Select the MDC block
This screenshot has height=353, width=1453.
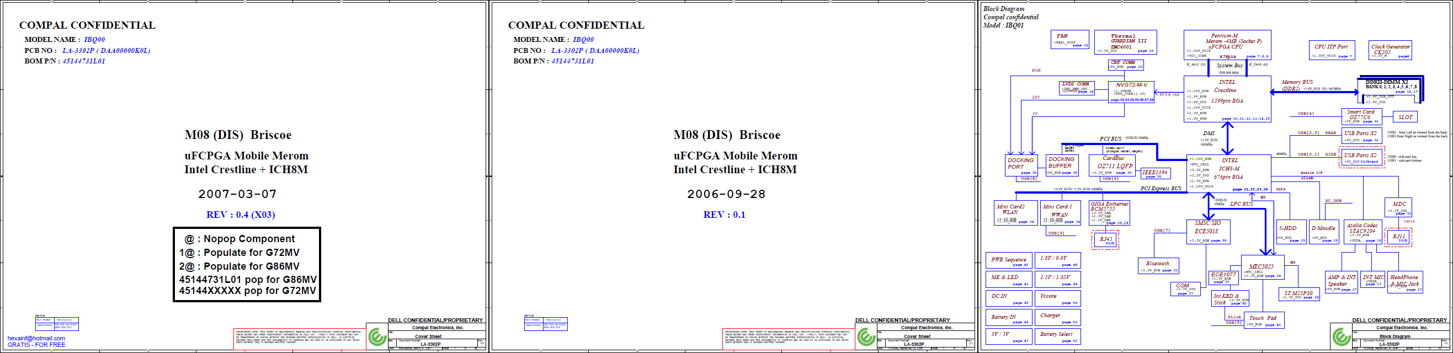tap(1398, 207)
